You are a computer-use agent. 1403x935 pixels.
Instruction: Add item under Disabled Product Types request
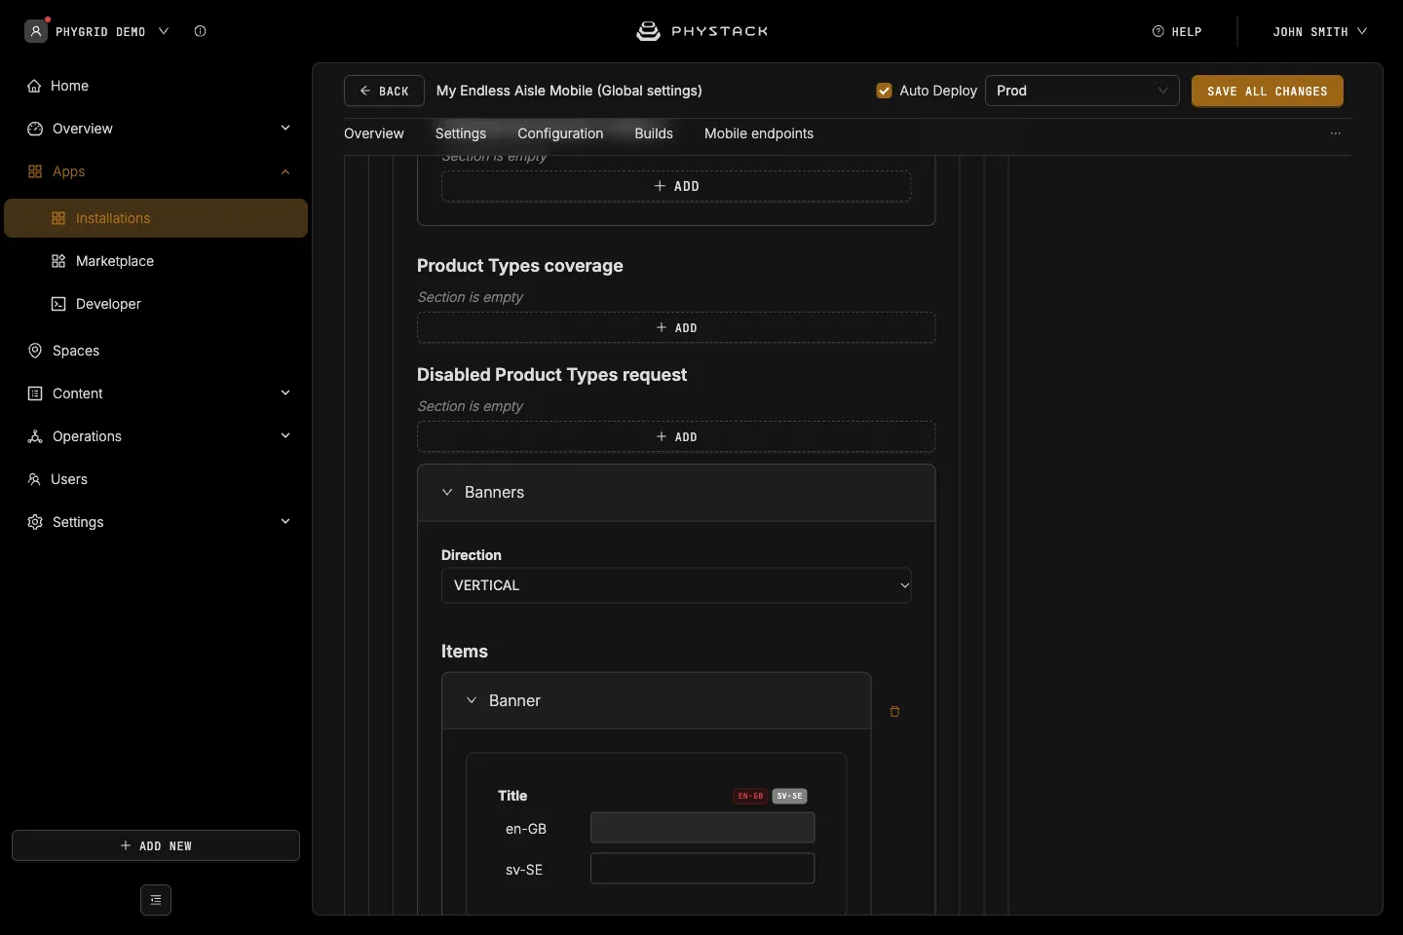[676, 437]
